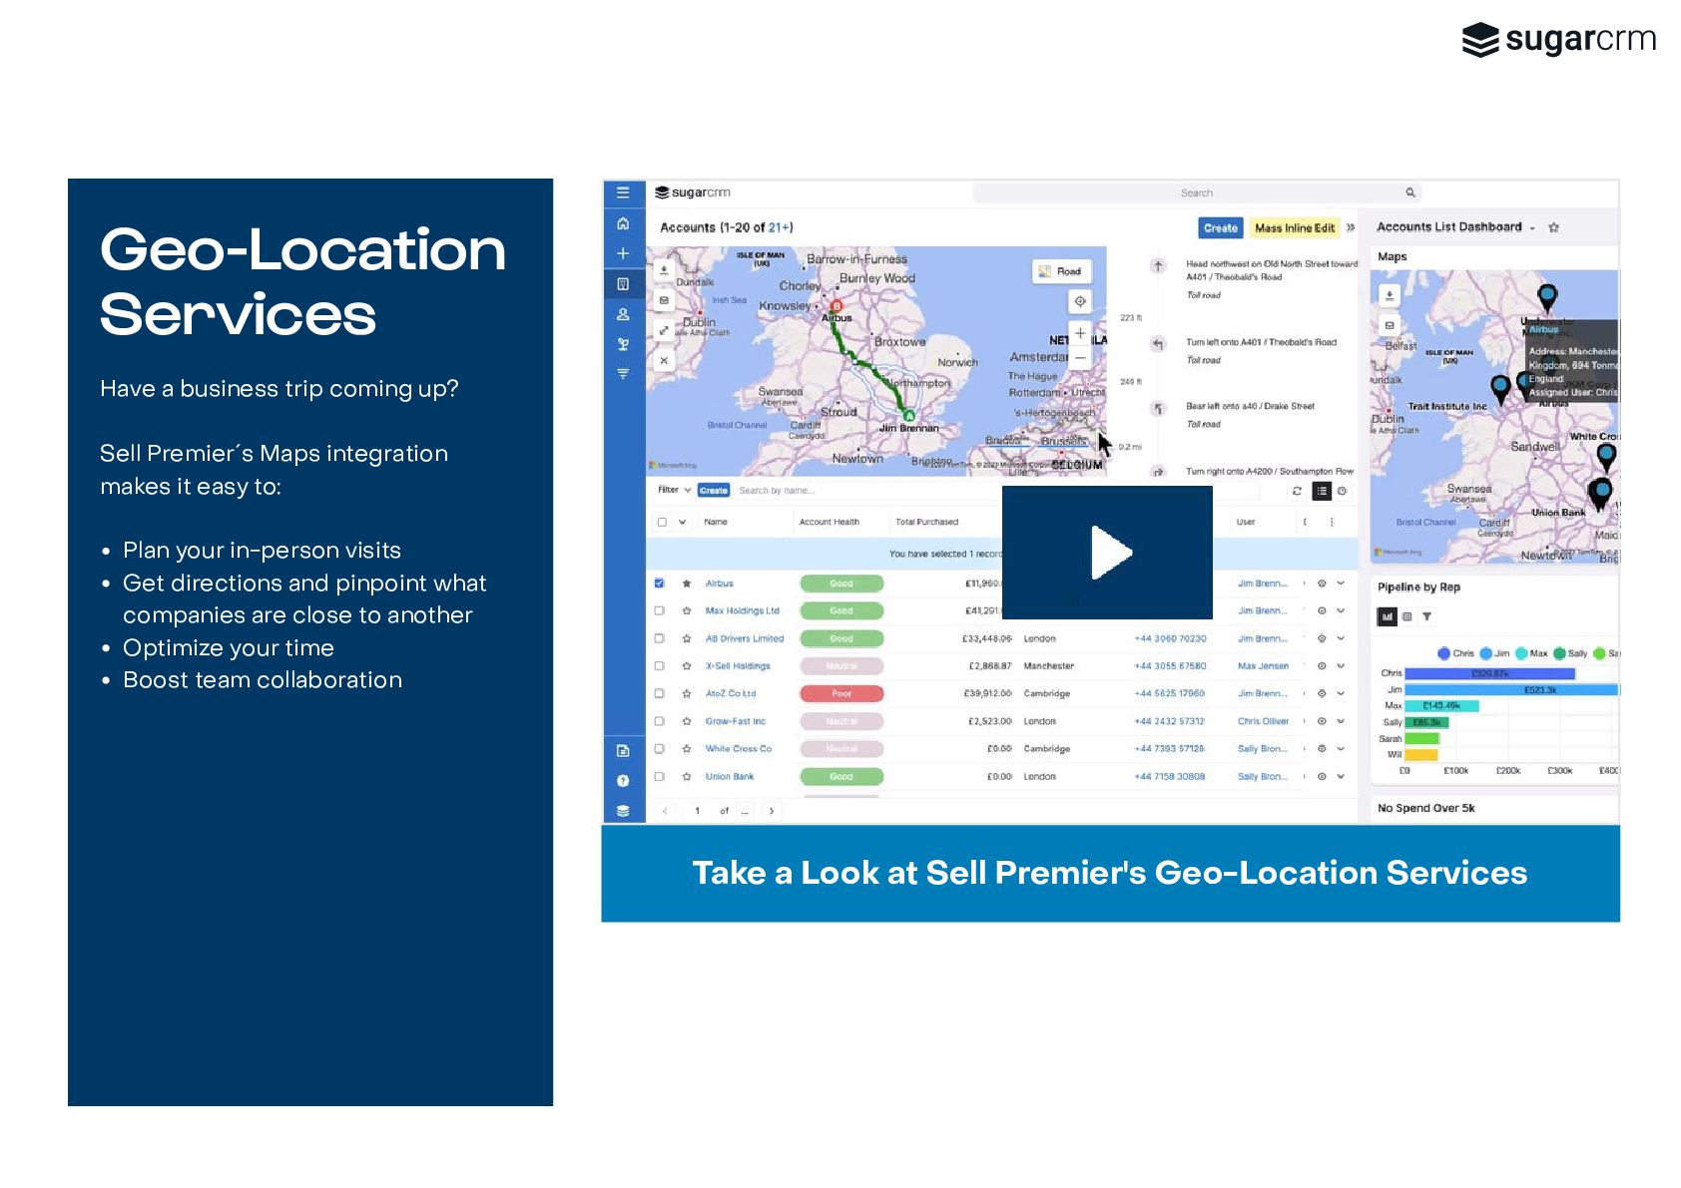Click the top Create button
The height and width of the screenshot is (1188, 1681).
pyautogui.click(x=1220, y=228)
